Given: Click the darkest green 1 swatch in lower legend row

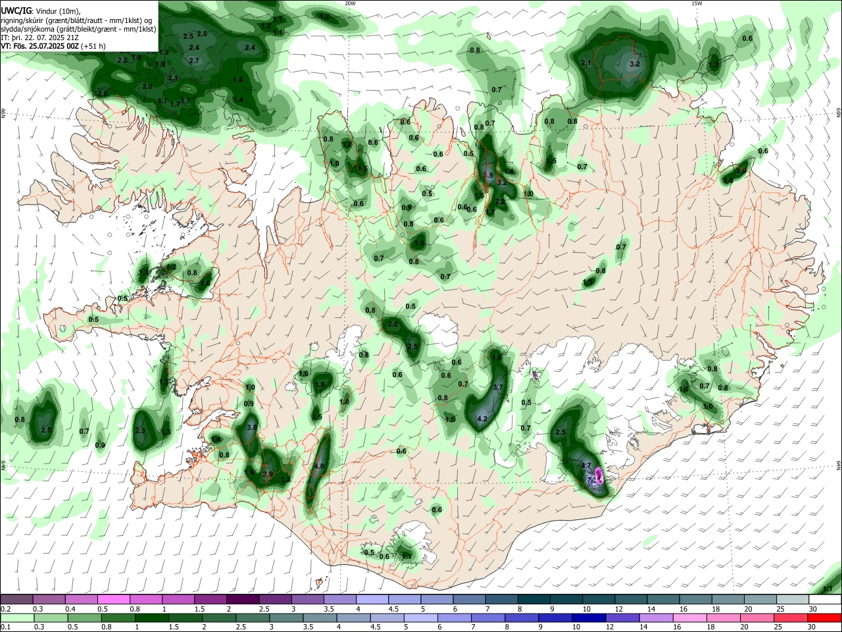Looking at the screenshot, I should click(151, 618).
